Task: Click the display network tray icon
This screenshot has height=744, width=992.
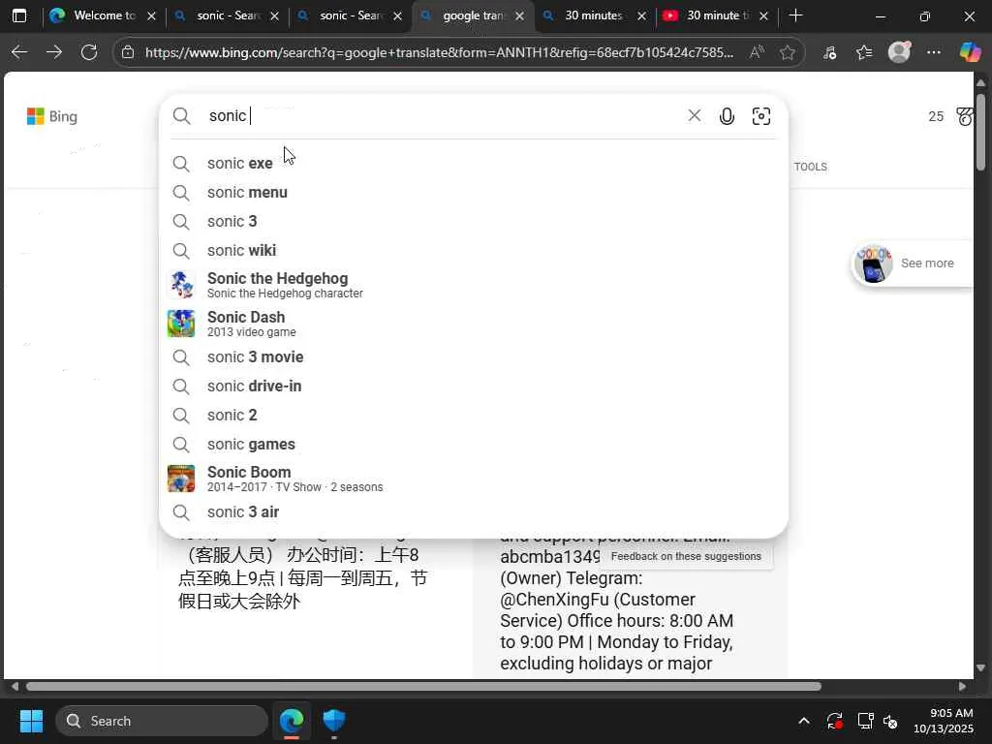Action: tap(865, 721)
